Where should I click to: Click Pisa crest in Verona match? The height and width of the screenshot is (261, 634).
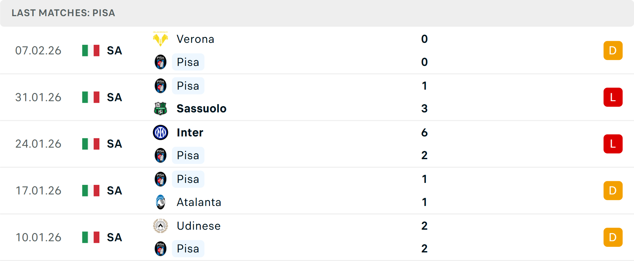point(160,62)
